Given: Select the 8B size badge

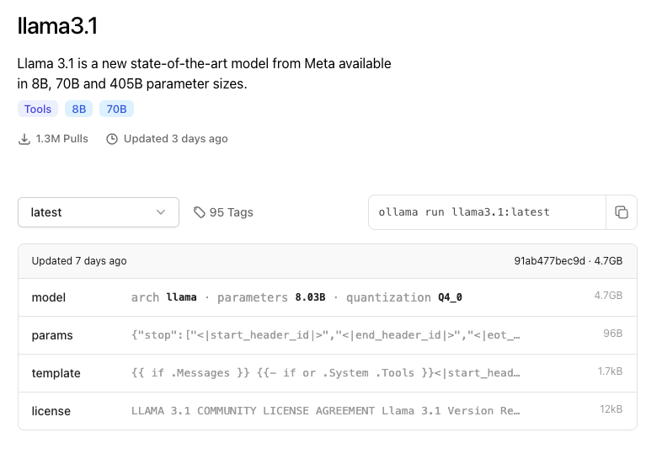Looking at the screenshot, I should (x=79, y=109).
